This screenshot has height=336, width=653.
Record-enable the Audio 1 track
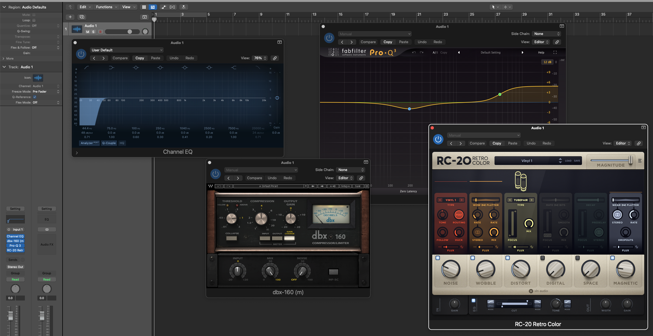tap(100, 32)
